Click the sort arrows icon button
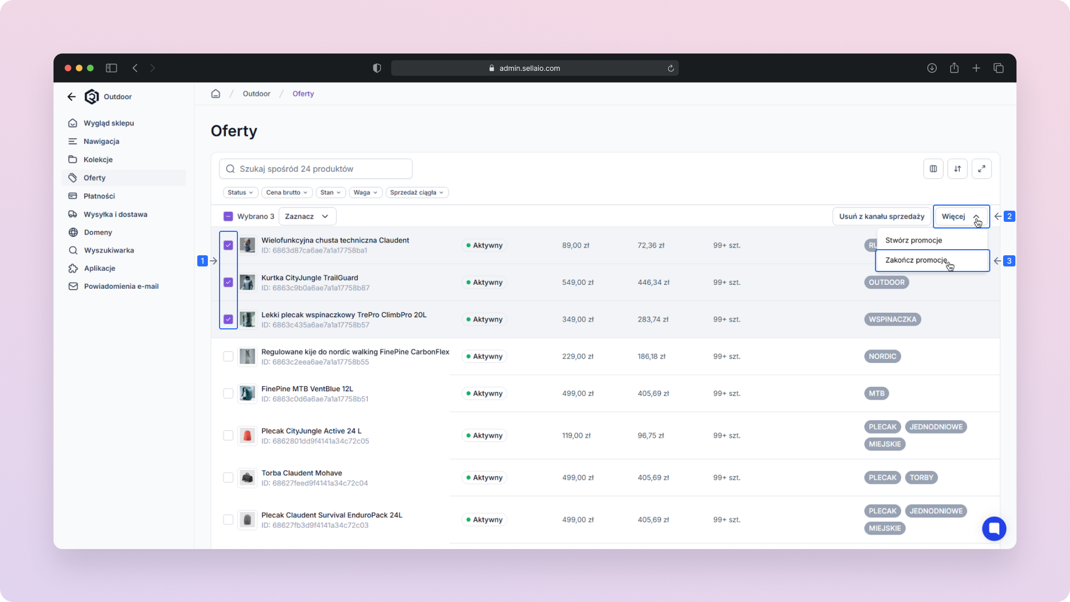The width and height of the screenshot is (1070, 602). 957,169
